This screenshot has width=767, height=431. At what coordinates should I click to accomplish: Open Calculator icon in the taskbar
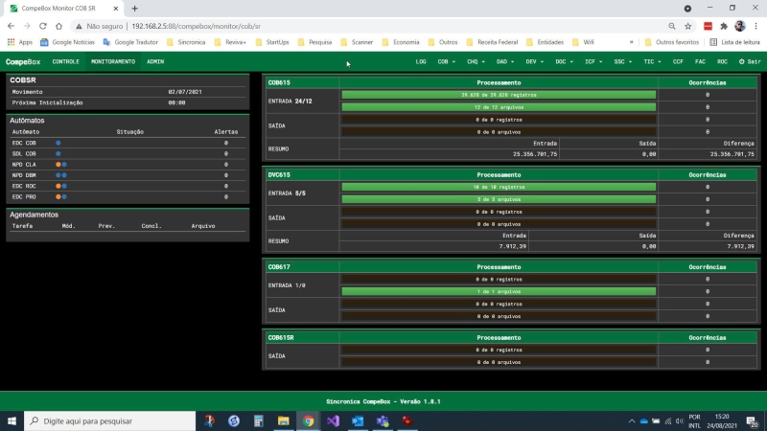[259, 420]
